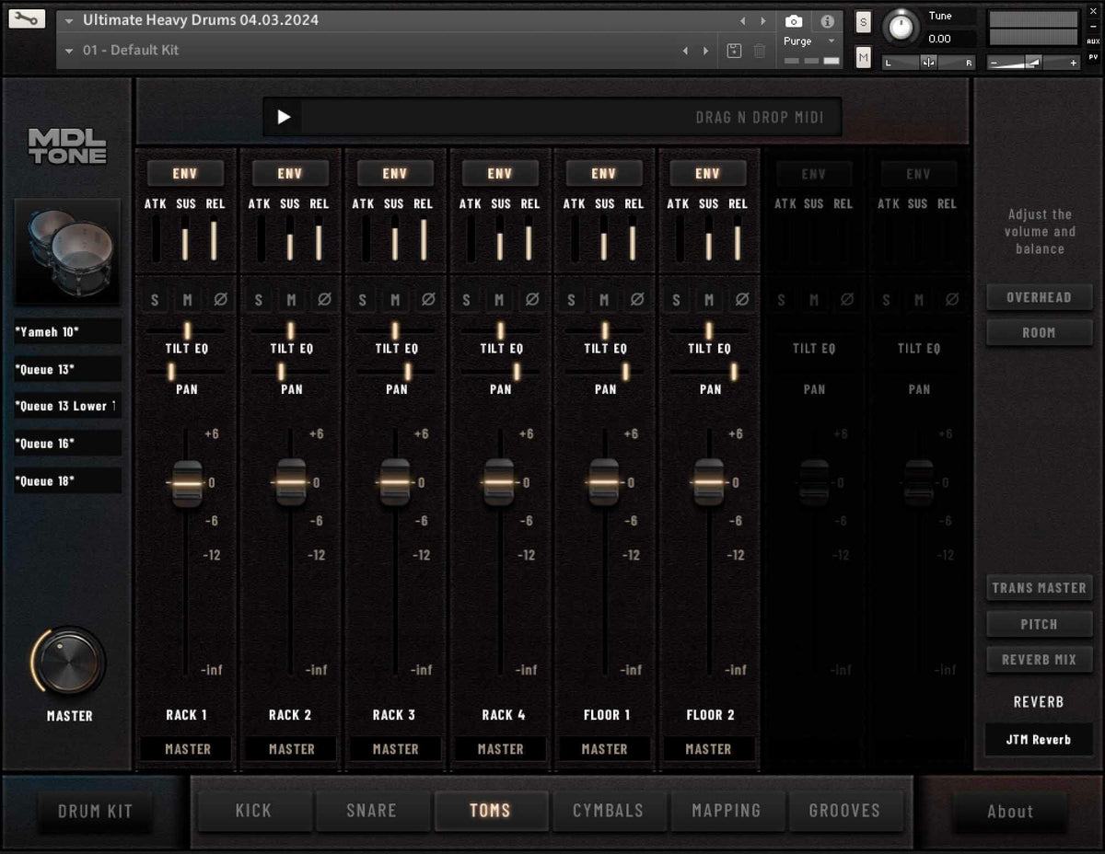
Task: Click the ROOM button
Action: pyautogui.click(x=1039, y=332)
